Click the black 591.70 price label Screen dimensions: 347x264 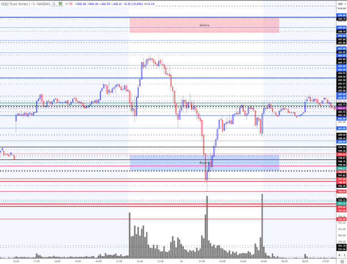[341, 246]
